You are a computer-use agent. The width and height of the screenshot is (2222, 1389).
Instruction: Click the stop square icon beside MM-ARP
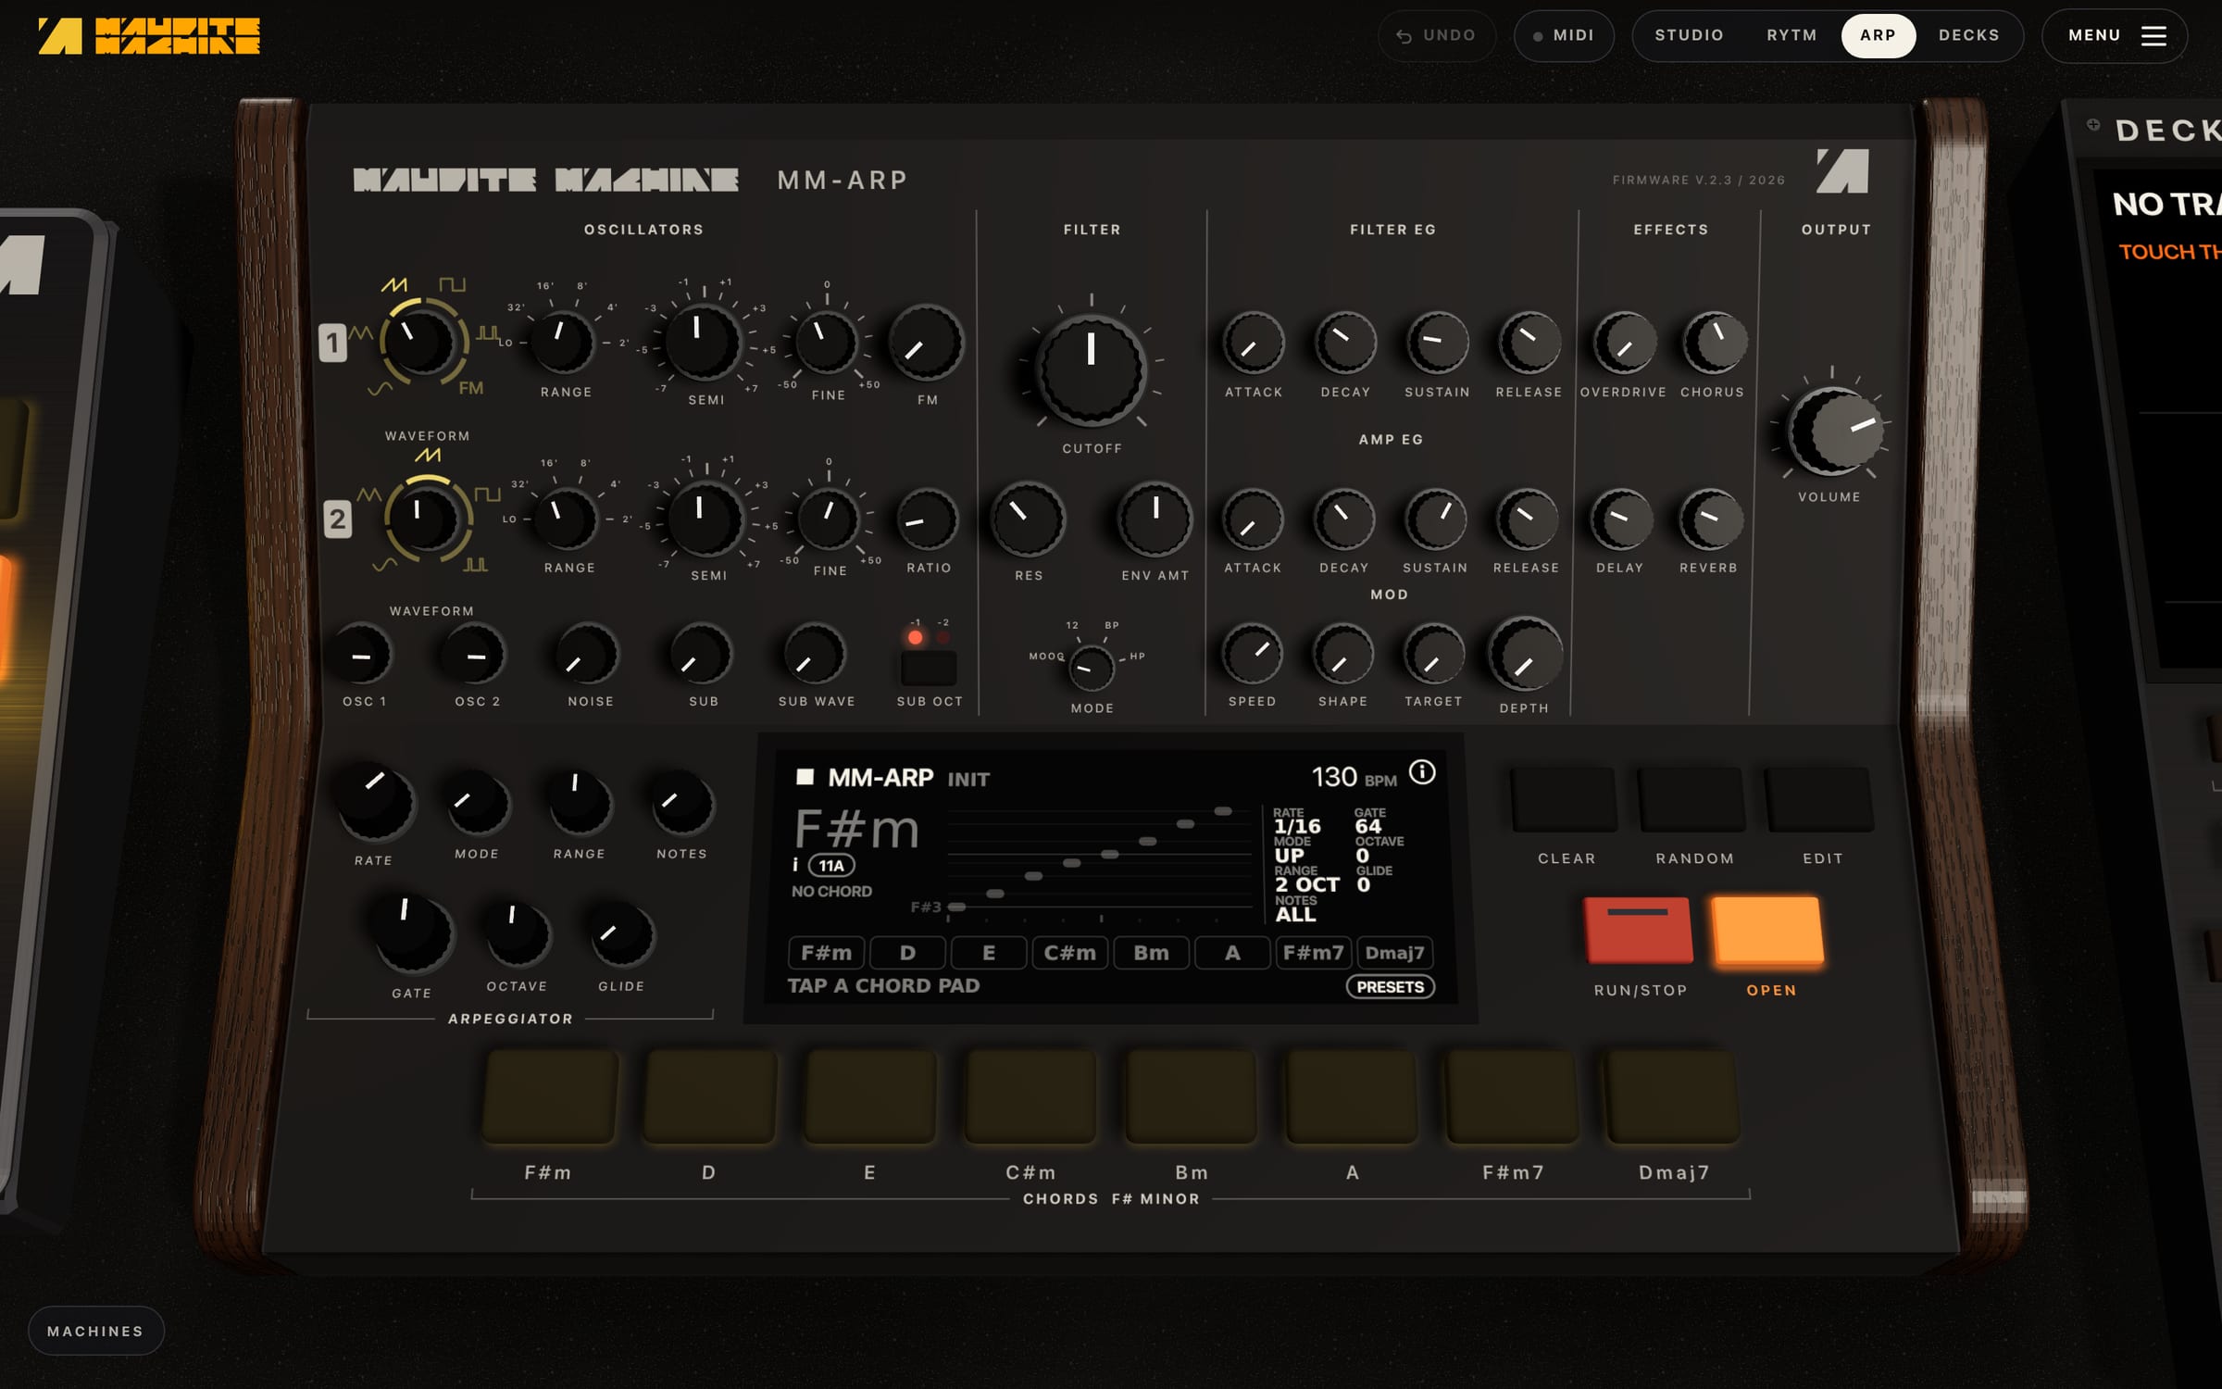click(805, 777)
